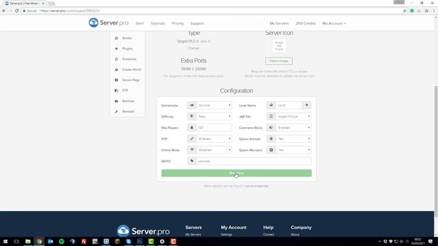Open the Plugins sidebar item

click(128, 49)
